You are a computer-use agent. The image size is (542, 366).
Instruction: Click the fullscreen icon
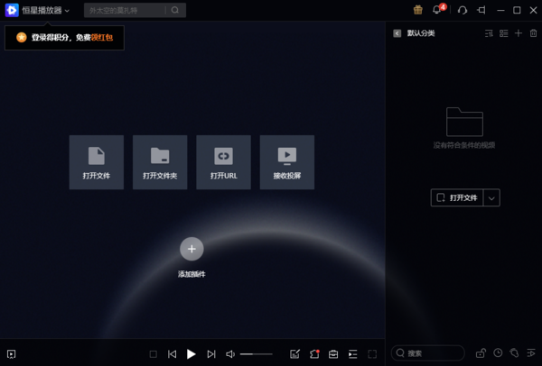click(372, 354)
